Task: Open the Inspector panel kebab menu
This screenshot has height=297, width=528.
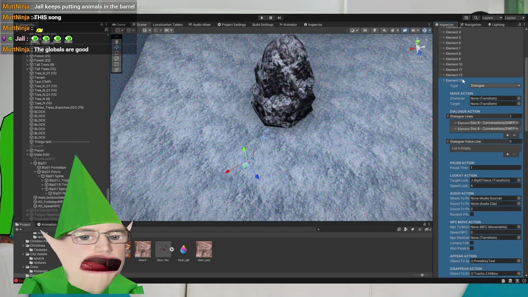Action: pyautogui.click(x=525, y=25)
